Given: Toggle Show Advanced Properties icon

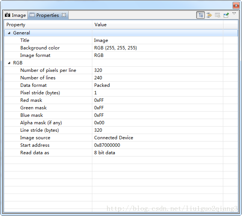Looking at the screenshot, I should click(x=209, y=15).
